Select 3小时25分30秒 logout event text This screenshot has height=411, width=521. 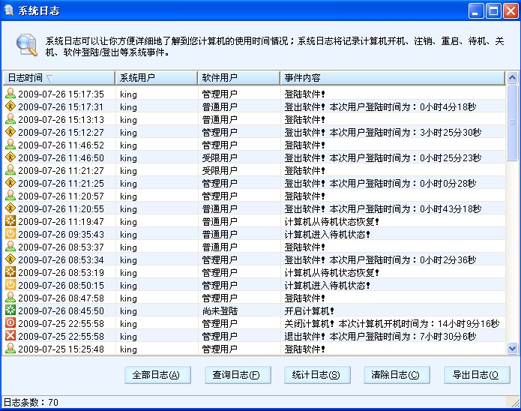coord(383,132)
